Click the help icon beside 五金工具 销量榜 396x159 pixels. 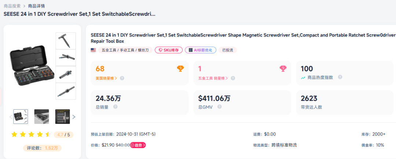(233, 78)
